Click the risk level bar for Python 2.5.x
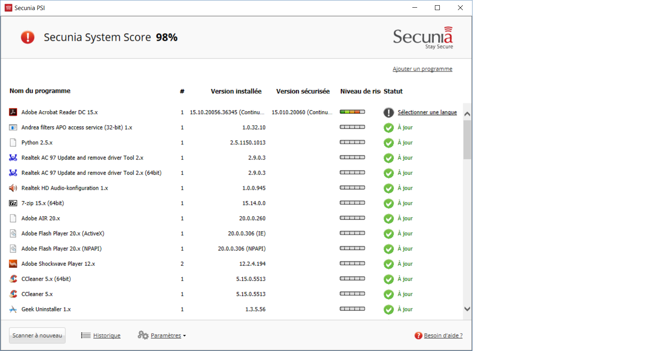The height and width of the screenshot is (351, 651). tap(352, 142)
